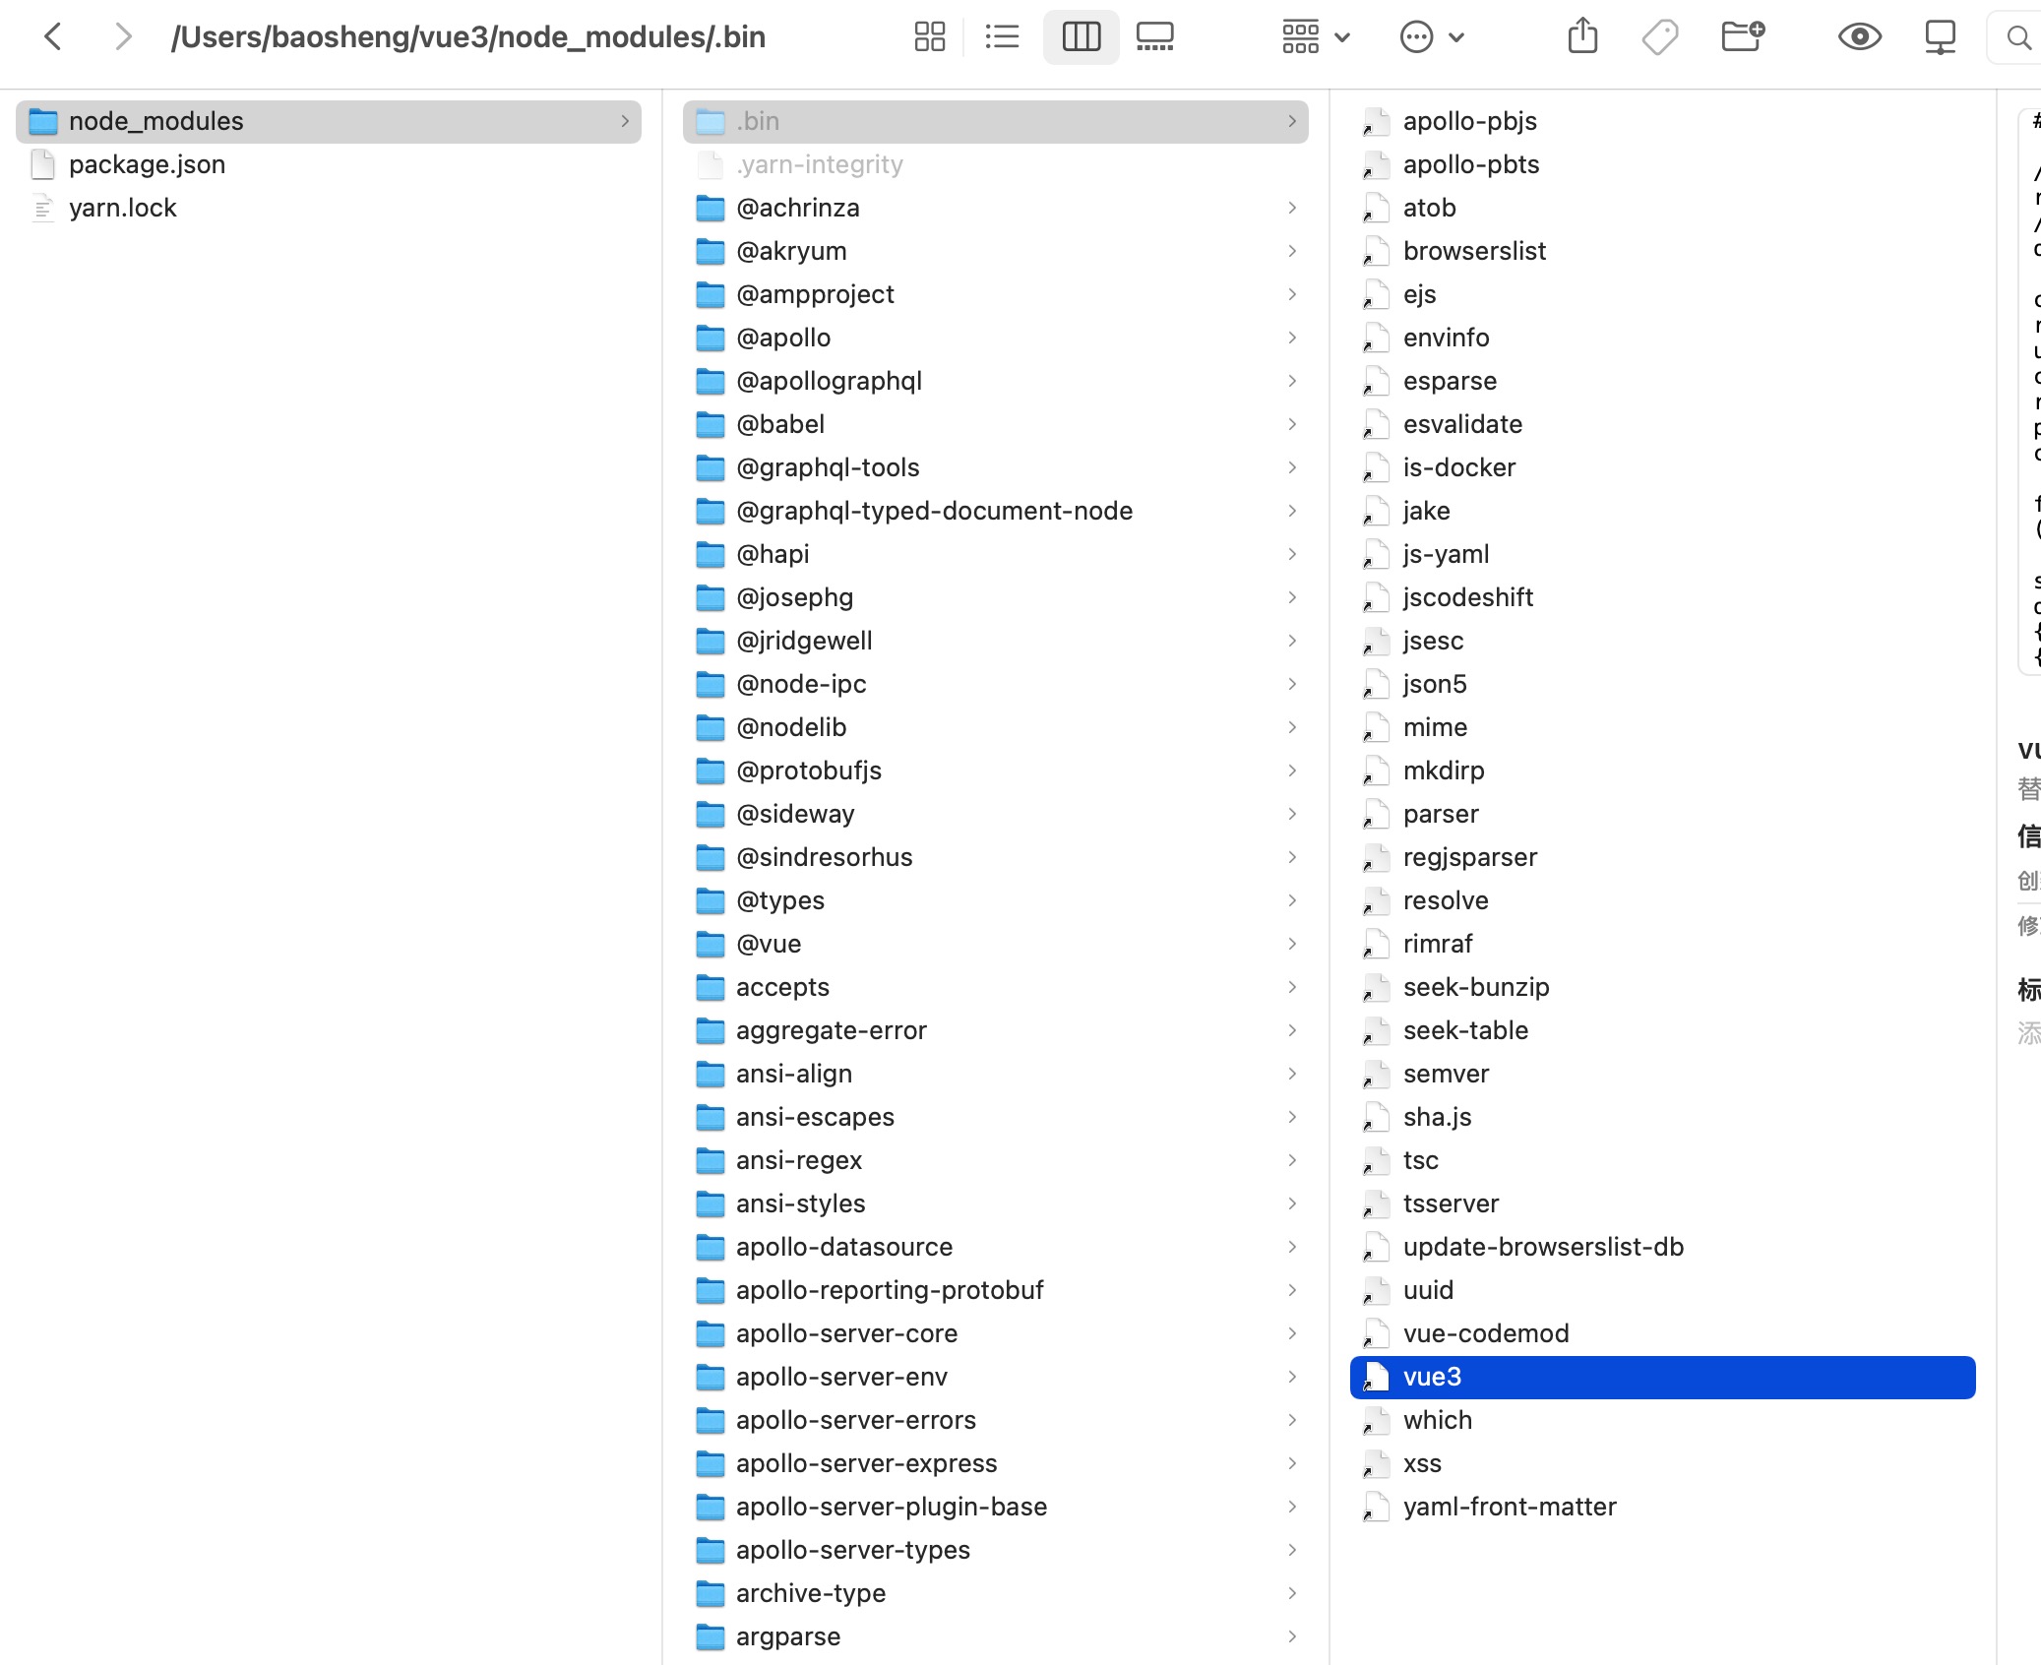2041x1665 pixels.
Task: Select the apollo-server-plugin-base folder
Action: 995,1507
